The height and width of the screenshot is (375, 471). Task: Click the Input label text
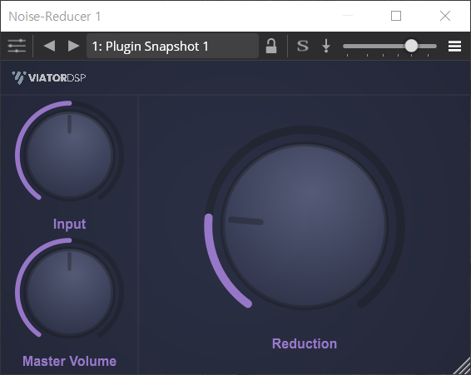point(69,224)
